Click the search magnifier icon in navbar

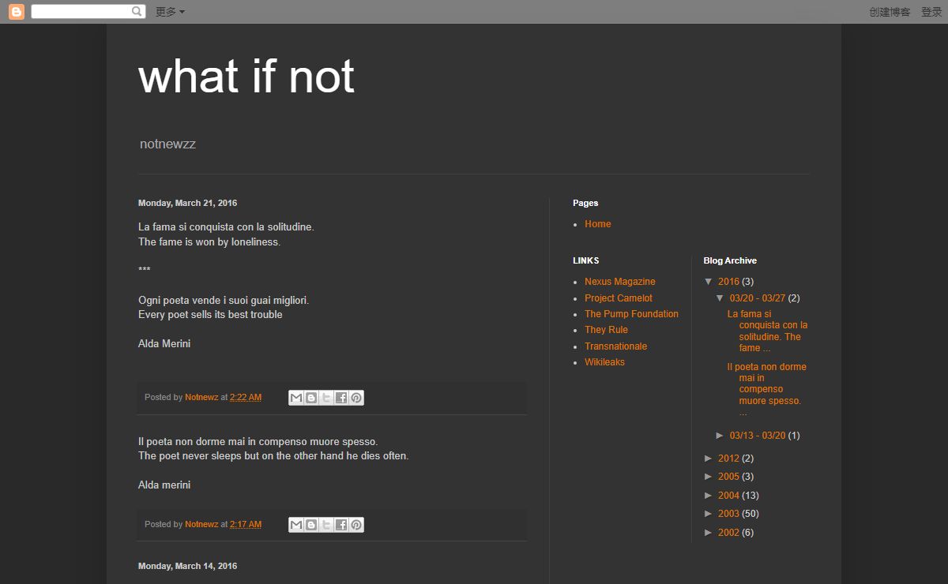137,12
